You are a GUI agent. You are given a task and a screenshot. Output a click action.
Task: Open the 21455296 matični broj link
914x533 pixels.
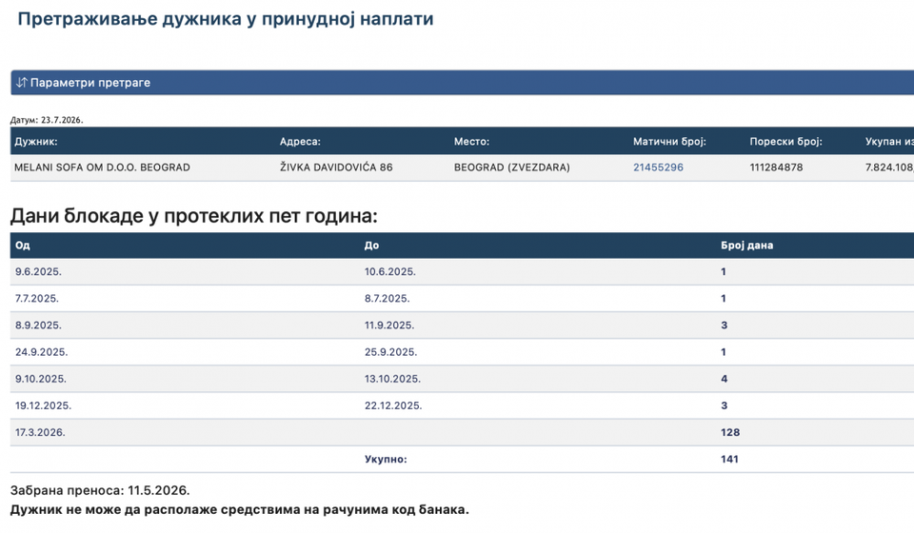(x=658, y=168)
